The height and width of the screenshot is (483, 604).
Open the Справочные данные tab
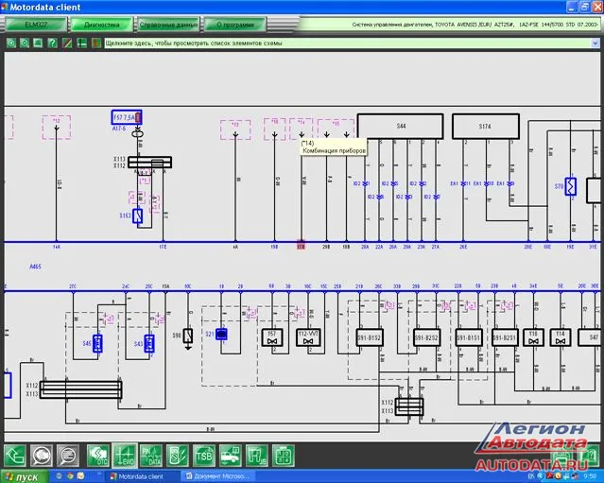tap(168, 25)
